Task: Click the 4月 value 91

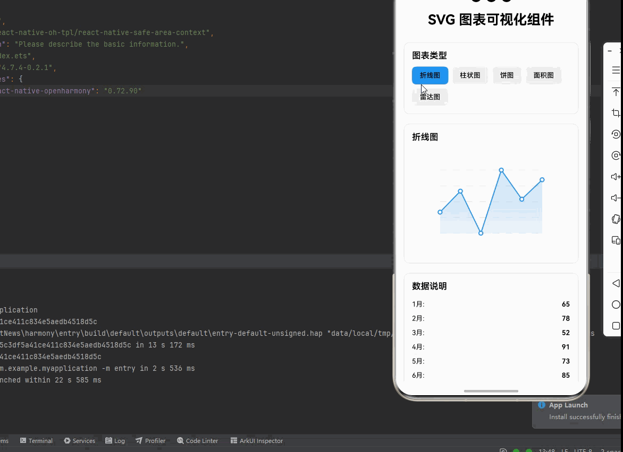Action: 566,347
